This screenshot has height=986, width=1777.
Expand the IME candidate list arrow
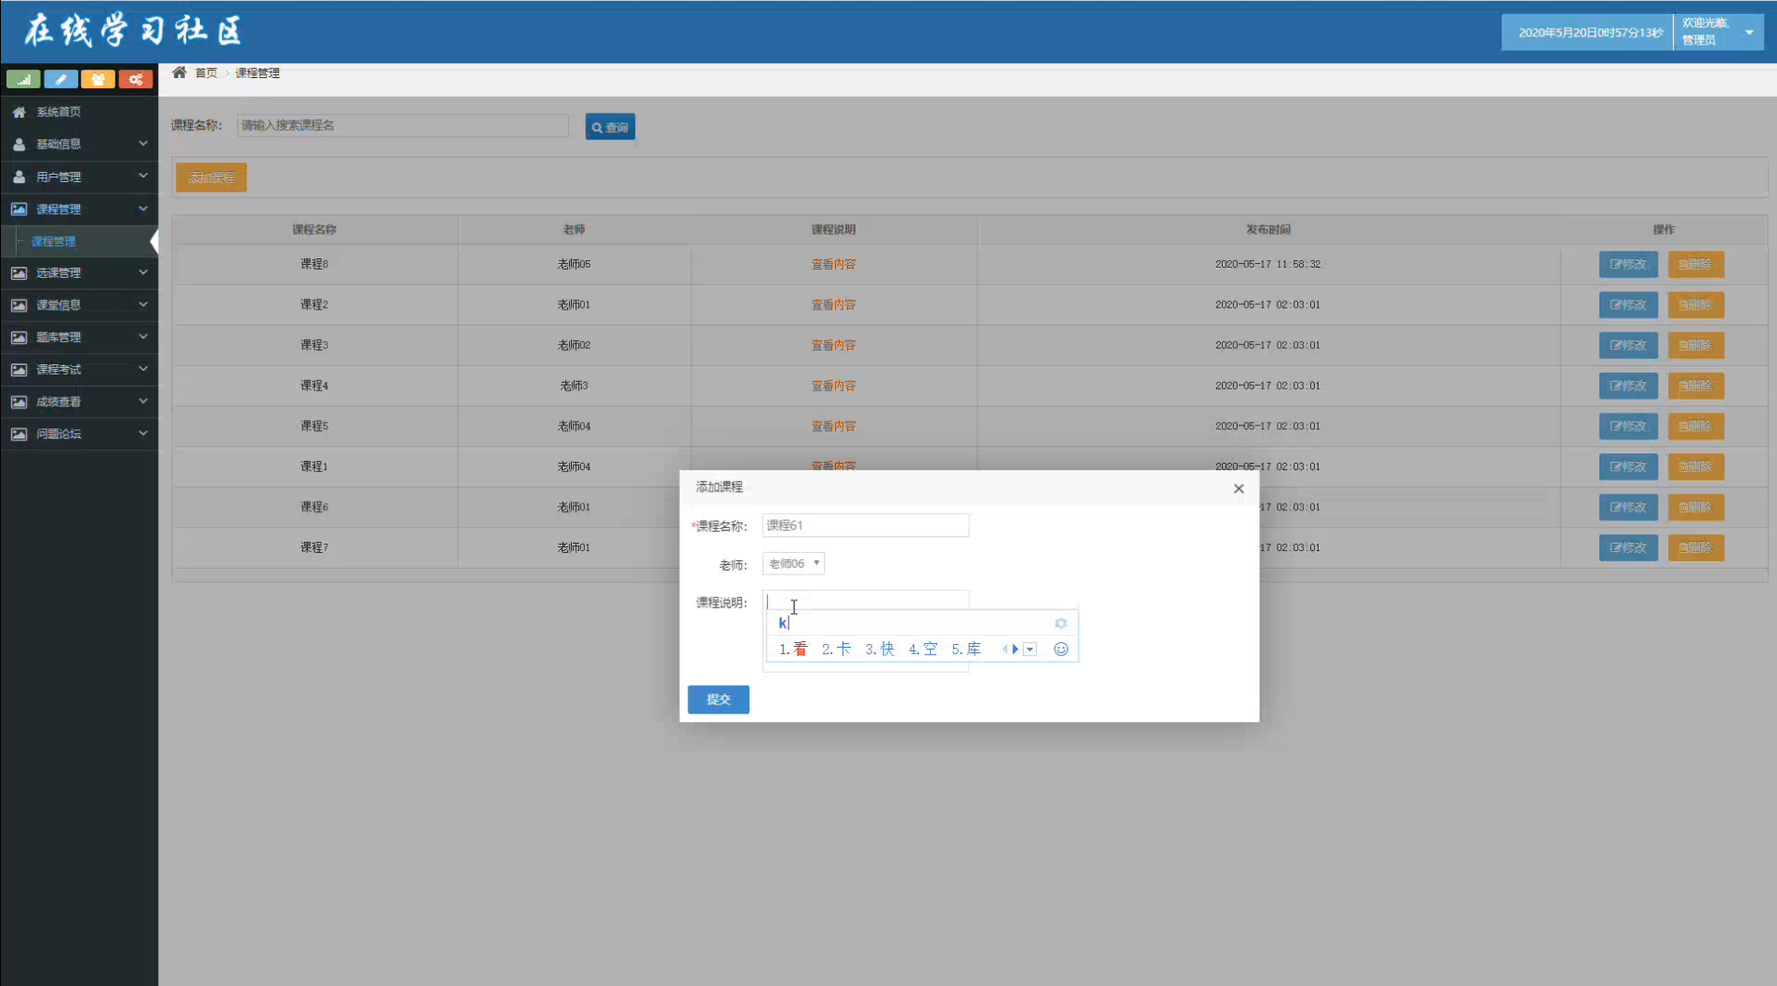(x=1030, y=649)
